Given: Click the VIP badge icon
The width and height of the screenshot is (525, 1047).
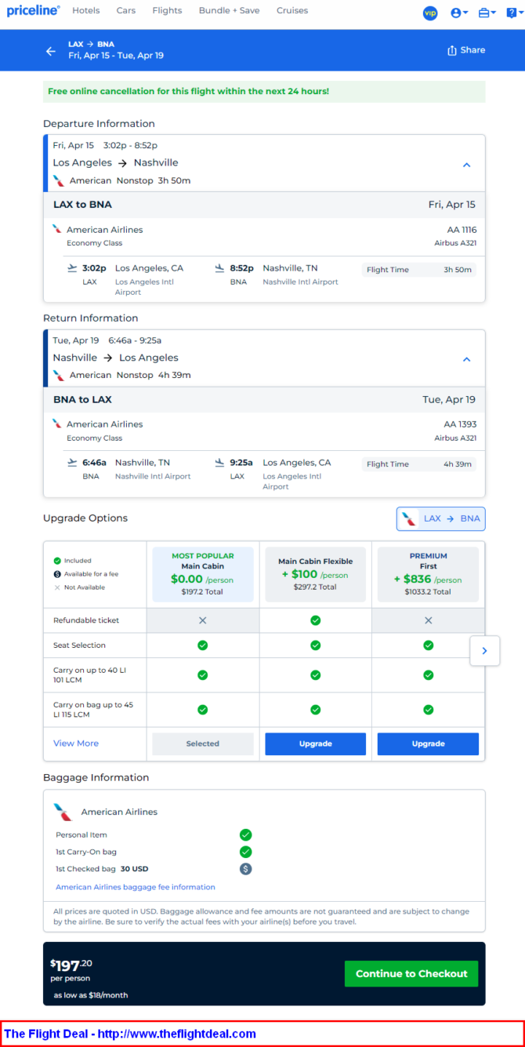Looking at the screenshot, I should pos(430,13).
